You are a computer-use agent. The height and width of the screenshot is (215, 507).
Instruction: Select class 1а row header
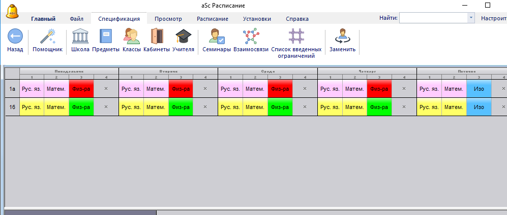(x=12, y=89)
